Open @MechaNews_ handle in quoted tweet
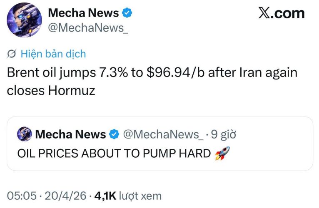Image resolution: width=319 pixels, height=208 pixels. click(x=163, y=134)
